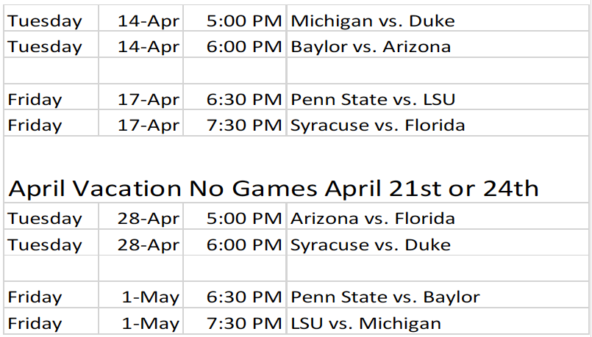This screenshot has height=337, width=592.
Task: Click the Syracuse vs. Florida game cell
Action: 378,126
